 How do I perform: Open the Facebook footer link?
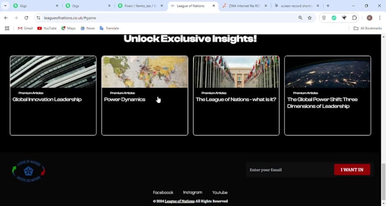163,192
